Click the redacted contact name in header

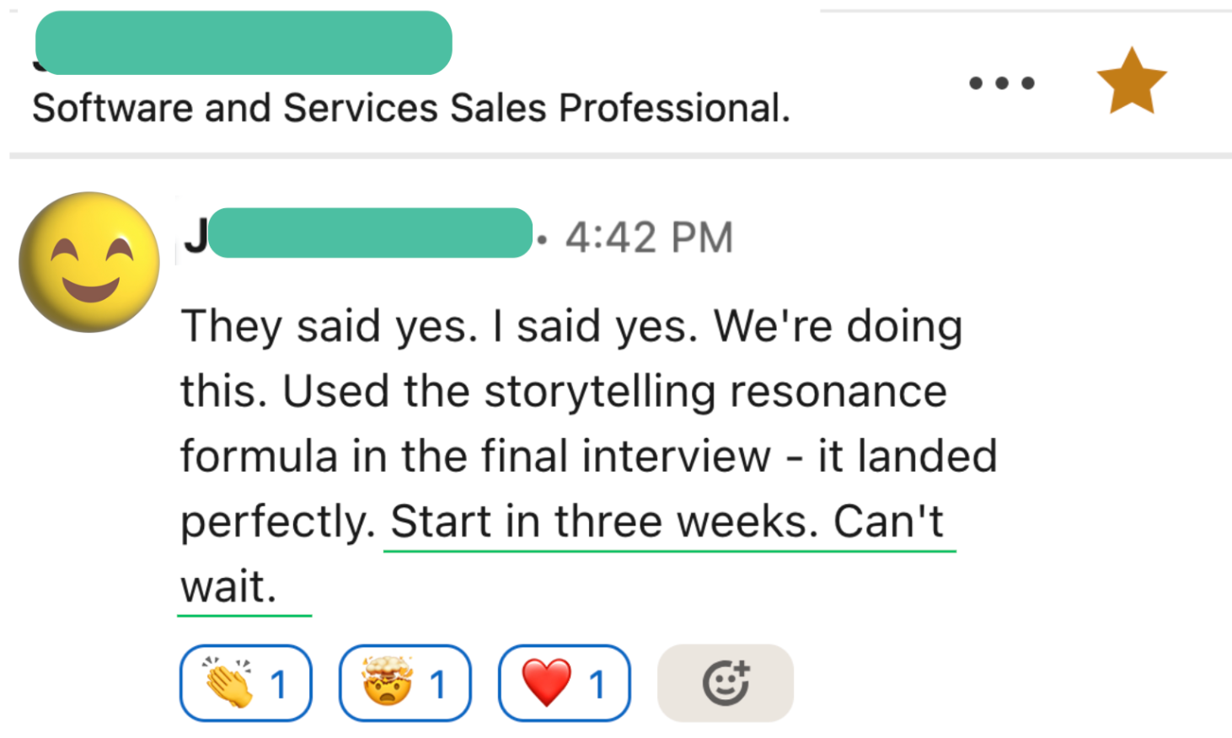click(244, 43)
